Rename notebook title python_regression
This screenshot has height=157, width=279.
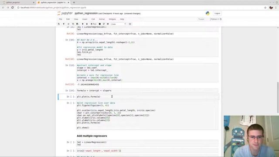click(86, 14)
